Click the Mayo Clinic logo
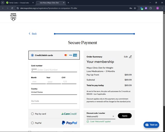Image resolution: width=165 pixels, height=132 pixels. coord(13,17)
